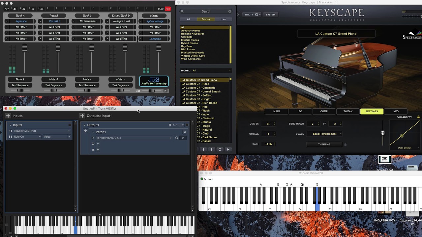Click the Kontakt 5 instrument slot
The height and width of the screenshot is (237, 422).
pyautogui.click(x=54, y=21)
